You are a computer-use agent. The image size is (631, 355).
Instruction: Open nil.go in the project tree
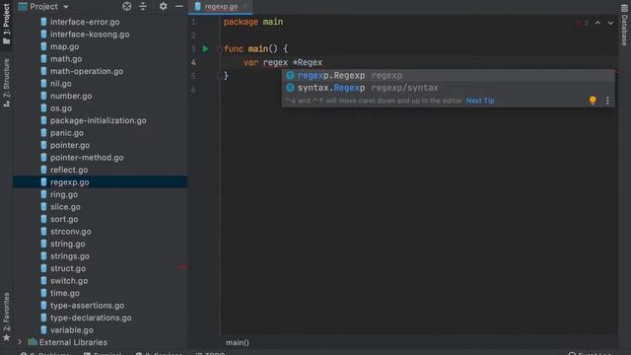click(61, 84)
